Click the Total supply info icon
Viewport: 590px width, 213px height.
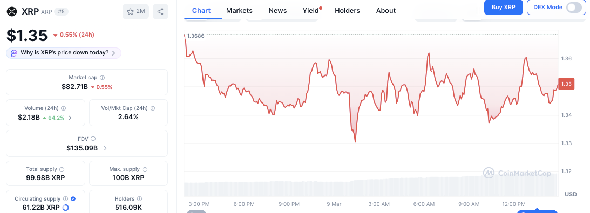tap(62, 169)
